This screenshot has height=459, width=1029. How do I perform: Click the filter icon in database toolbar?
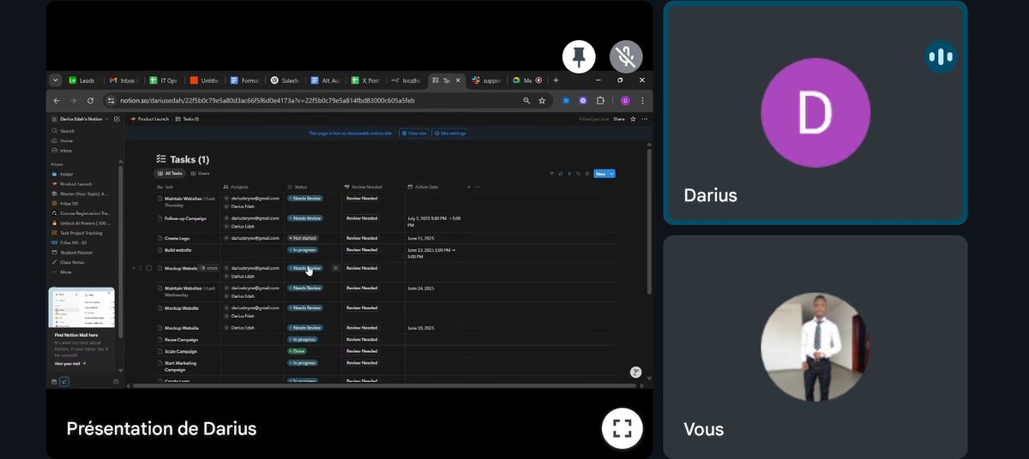point(551,174)
